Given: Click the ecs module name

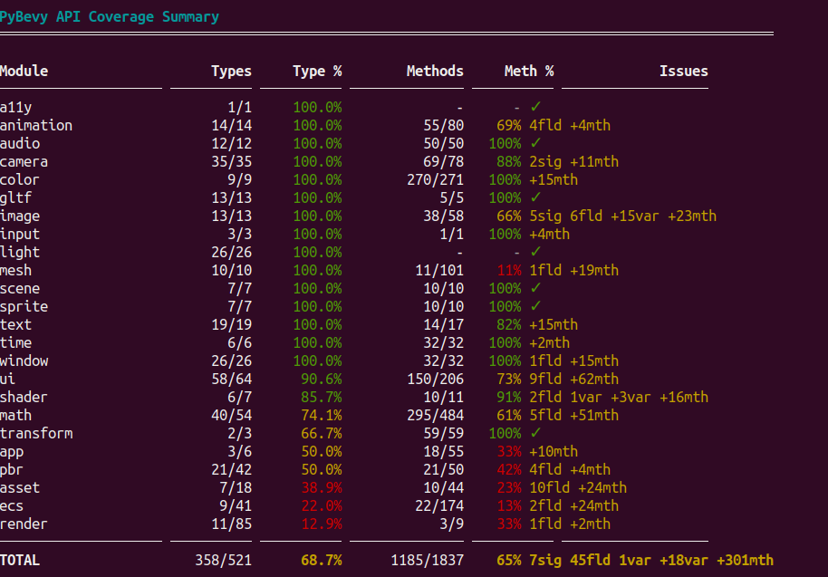Looking at the screenshot, I should [x=12, y=506].
